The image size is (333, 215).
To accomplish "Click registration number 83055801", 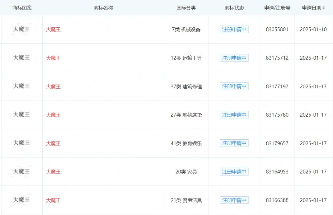I will (277, 30).
